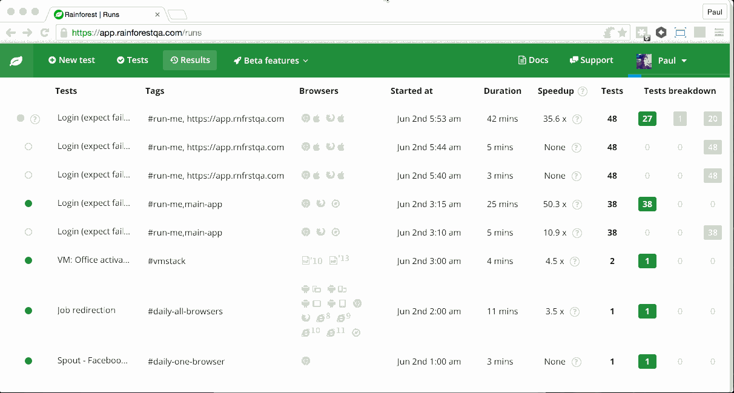Click the Paul Chrome profile button
Image resolution: width=734 pixels, height=393 pixels.
click(715, 12)
